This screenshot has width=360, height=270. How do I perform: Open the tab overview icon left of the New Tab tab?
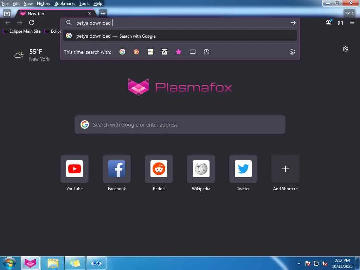click(7, 14)
